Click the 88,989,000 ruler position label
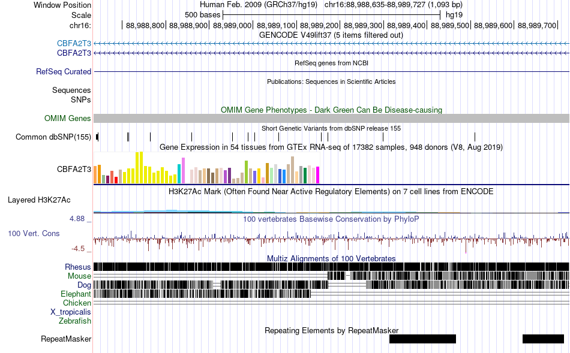The height and width of the screenshot is (353, 570). coord(232,25)
